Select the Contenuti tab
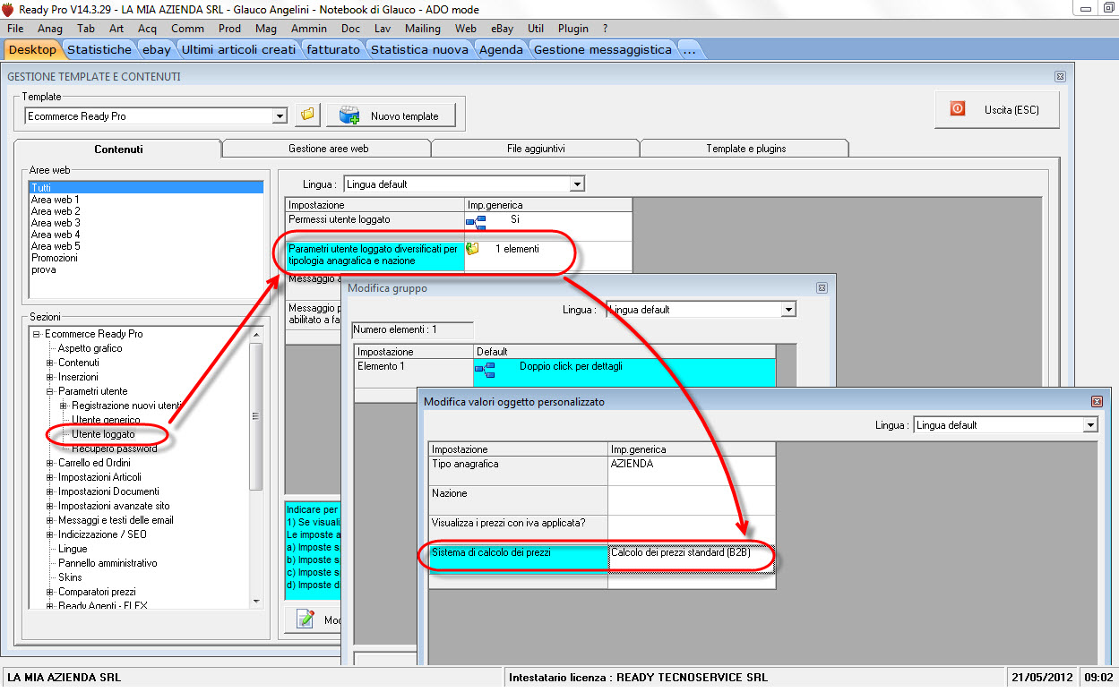This screenshot has height=692, width=1119. point(118,150)
